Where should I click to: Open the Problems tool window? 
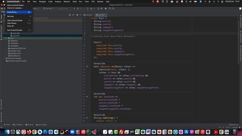18,125
